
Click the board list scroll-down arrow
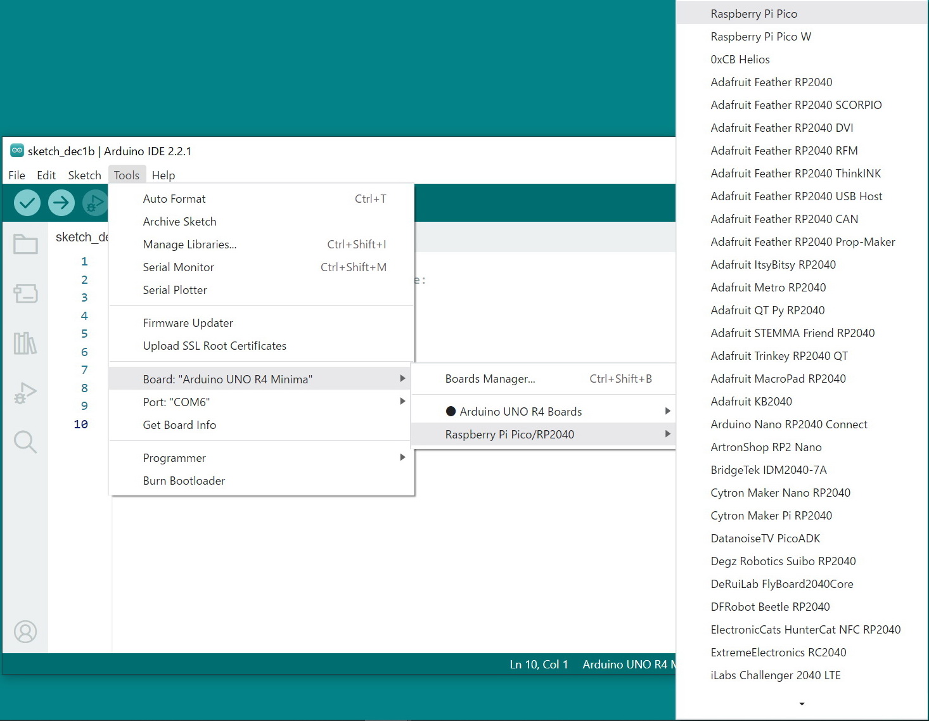click(x=802, y=704)
